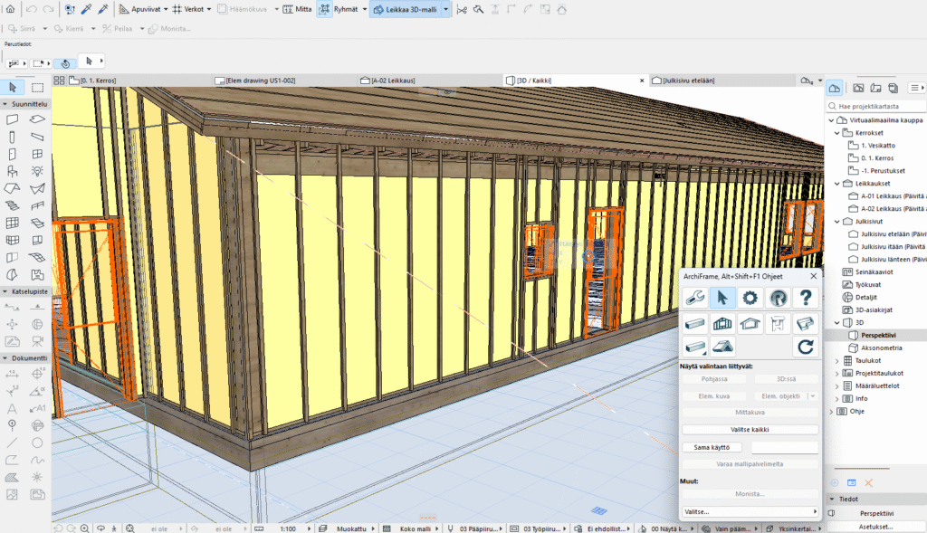The width and height of the screenshot is (927, 533).
Task: Select the Text tool
Action: [12, 408]
